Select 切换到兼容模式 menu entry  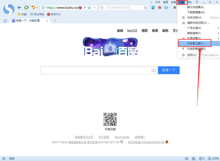[199, 49]
